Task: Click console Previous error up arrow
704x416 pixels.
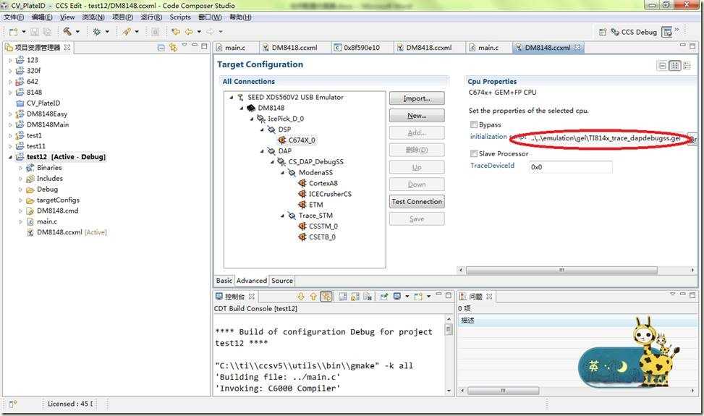Action: point(313,297)
